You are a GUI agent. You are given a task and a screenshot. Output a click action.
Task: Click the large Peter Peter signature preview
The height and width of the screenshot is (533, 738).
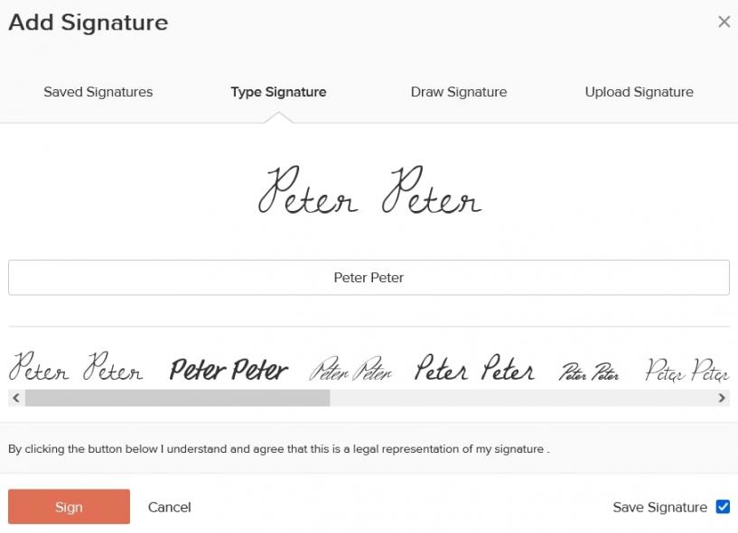pos(369,191)
